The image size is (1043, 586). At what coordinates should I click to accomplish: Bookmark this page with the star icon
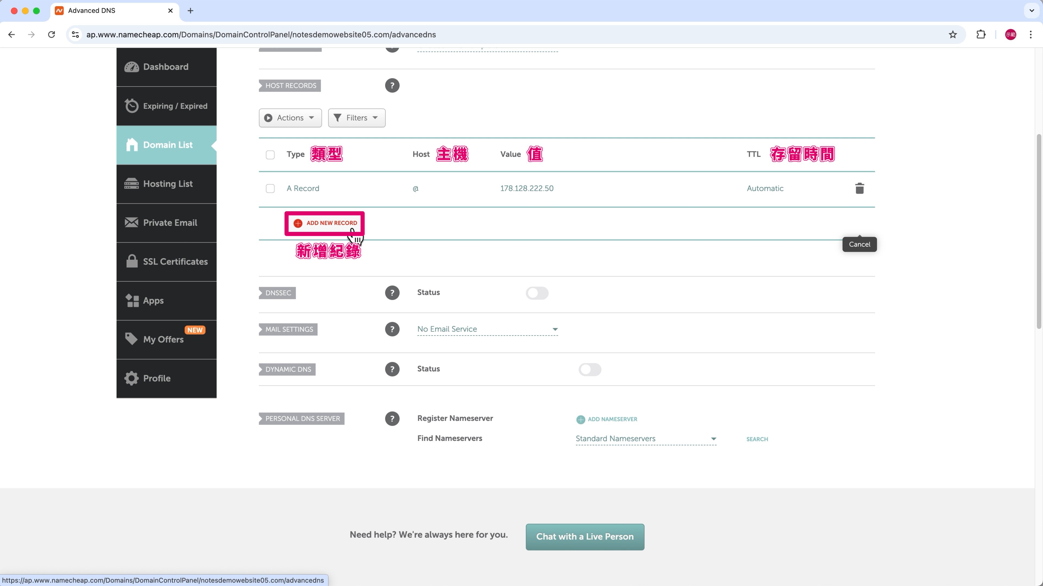(x=952, y=34)
